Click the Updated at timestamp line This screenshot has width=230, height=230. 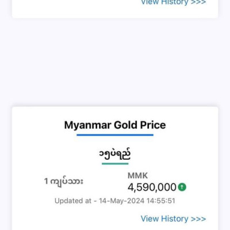pos(115,201)
